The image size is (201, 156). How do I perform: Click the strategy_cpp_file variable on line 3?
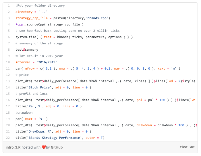32,18
